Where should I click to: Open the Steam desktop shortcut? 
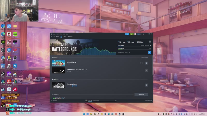(x=3, y=90)
